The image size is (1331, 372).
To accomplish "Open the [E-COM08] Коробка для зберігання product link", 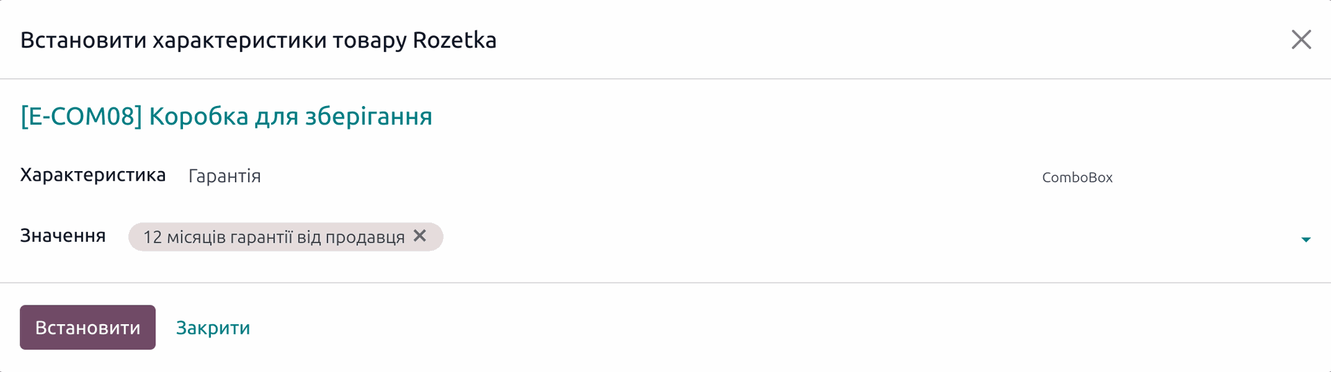I will tap(227, 116).
